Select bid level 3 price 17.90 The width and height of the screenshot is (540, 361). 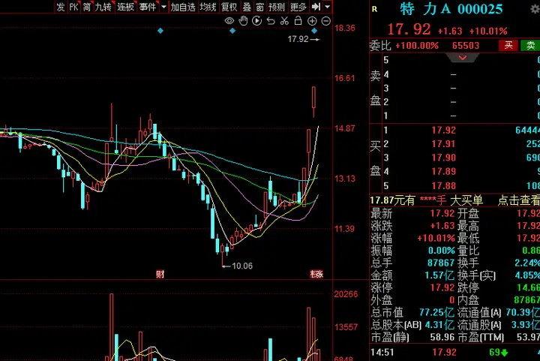pos(443,158)
